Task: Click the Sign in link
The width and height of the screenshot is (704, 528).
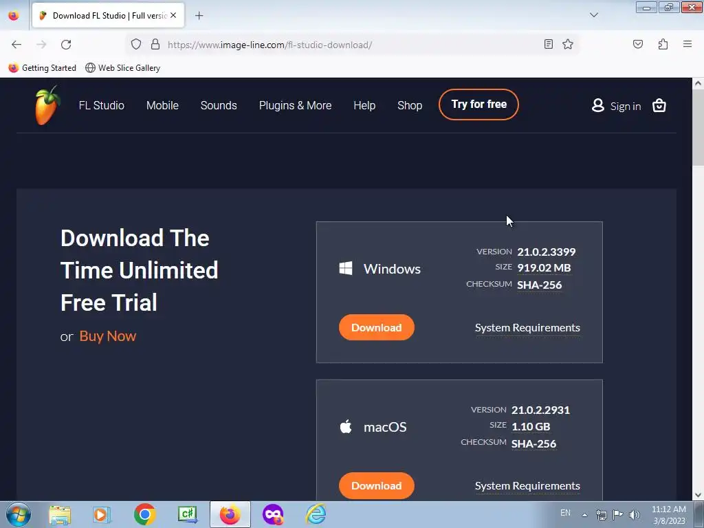Action: 626,107
